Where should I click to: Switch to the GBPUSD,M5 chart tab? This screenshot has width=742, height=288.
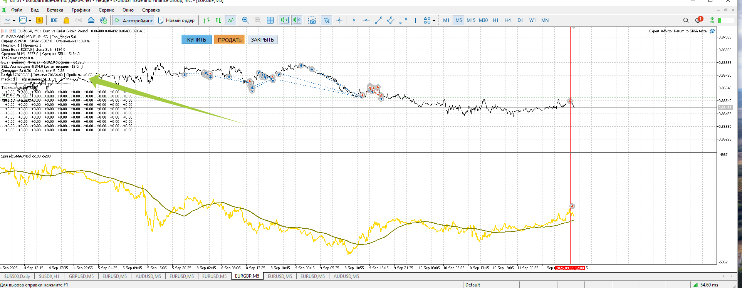81,276
